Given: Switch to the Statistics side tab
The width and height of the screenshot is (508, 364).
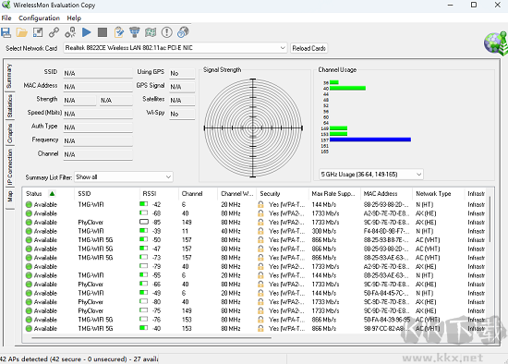Looking at the screenshot, I should click(x=10, y=106).
